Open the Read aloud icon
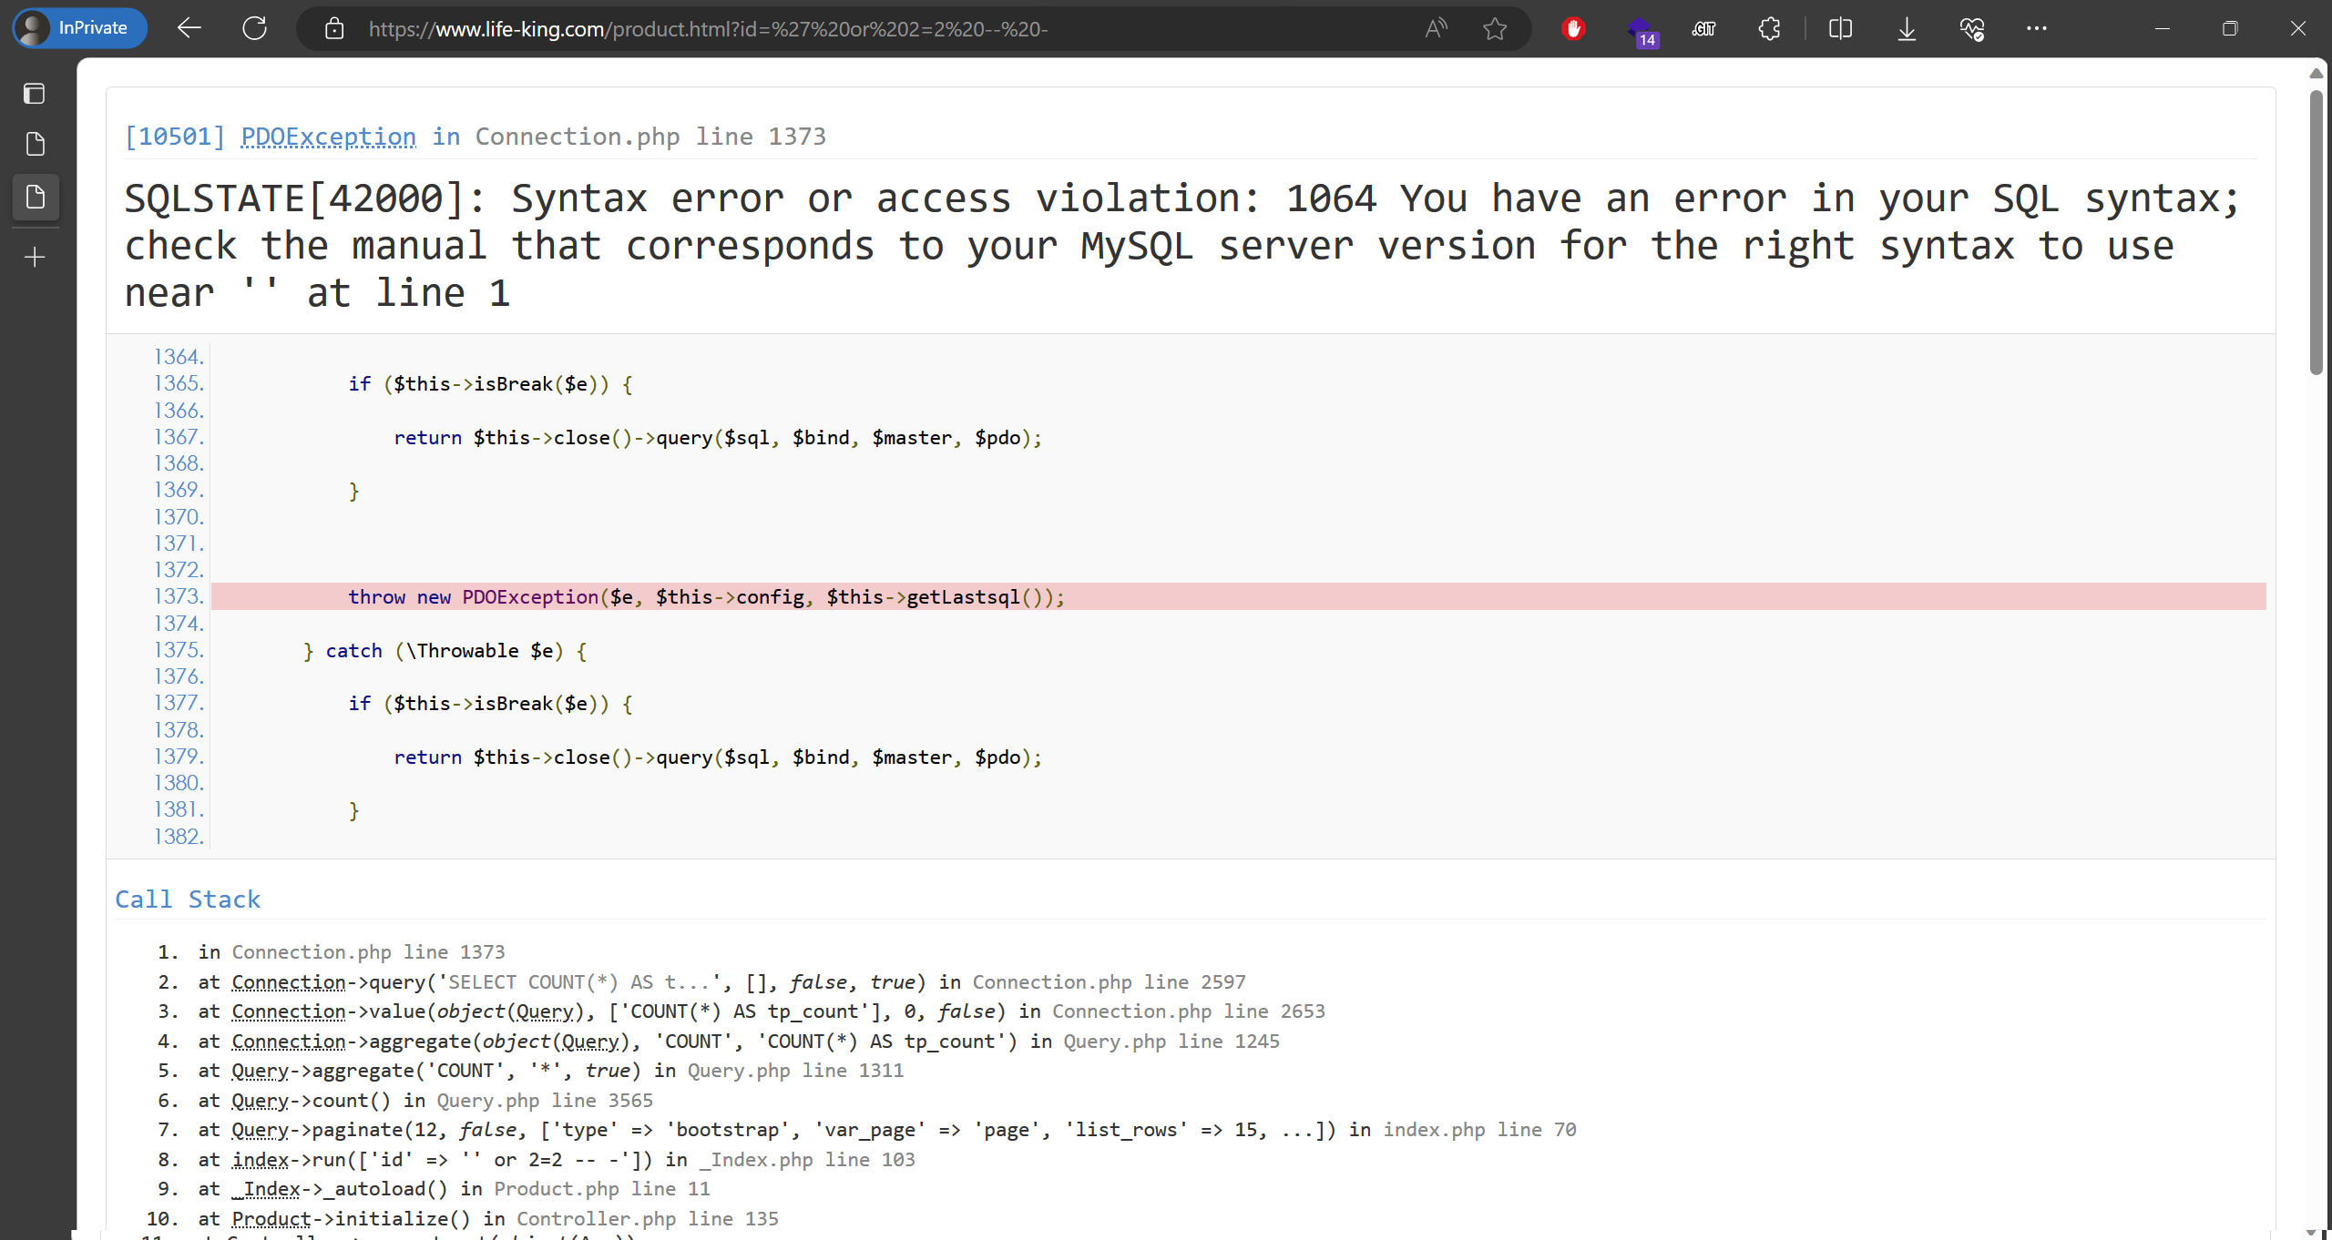 point(1436,29)
